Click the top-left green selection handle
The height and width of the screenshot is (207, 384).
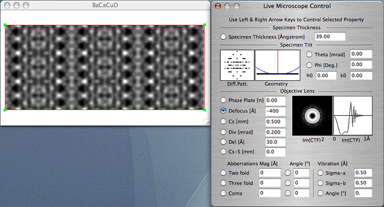pyautogui.click(x=5, y=25)
